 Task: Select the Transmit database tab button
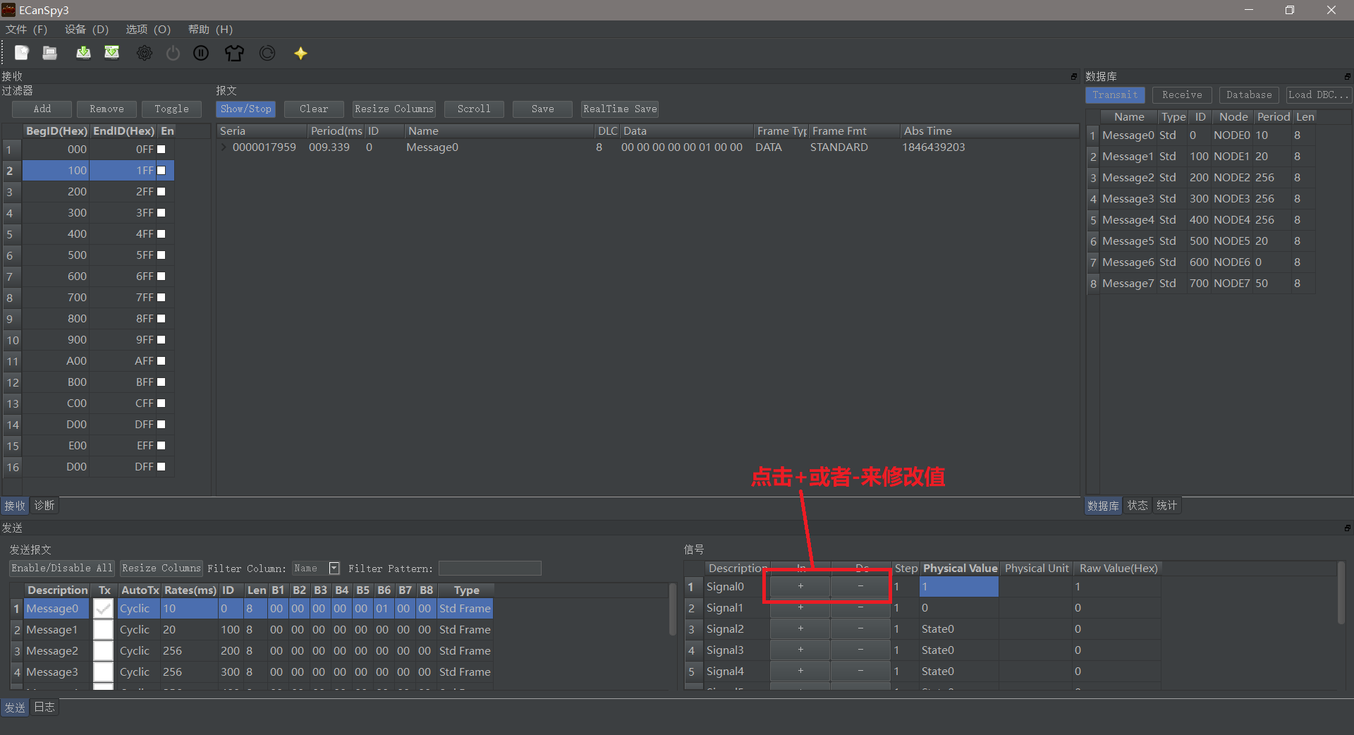coord(1115,95)
